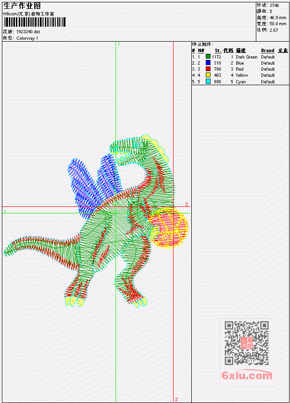Click stitch count 310 in Blue row
The image size is (290, 403).
coord(217,63)
